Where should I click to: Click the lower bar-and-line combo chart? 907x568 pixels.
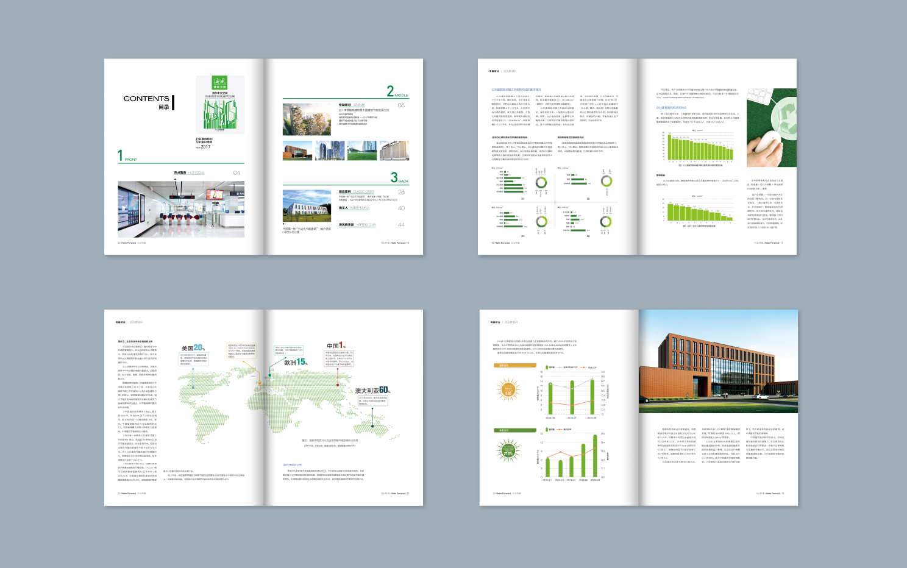[572, 455]
